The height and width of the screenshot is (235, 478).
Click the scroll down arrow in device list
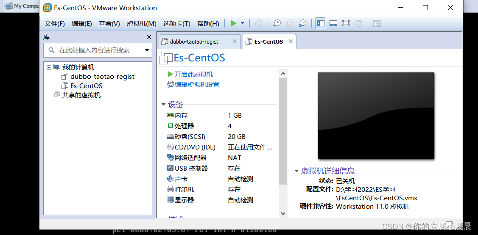pyautogui.click(x=283, y=214)
